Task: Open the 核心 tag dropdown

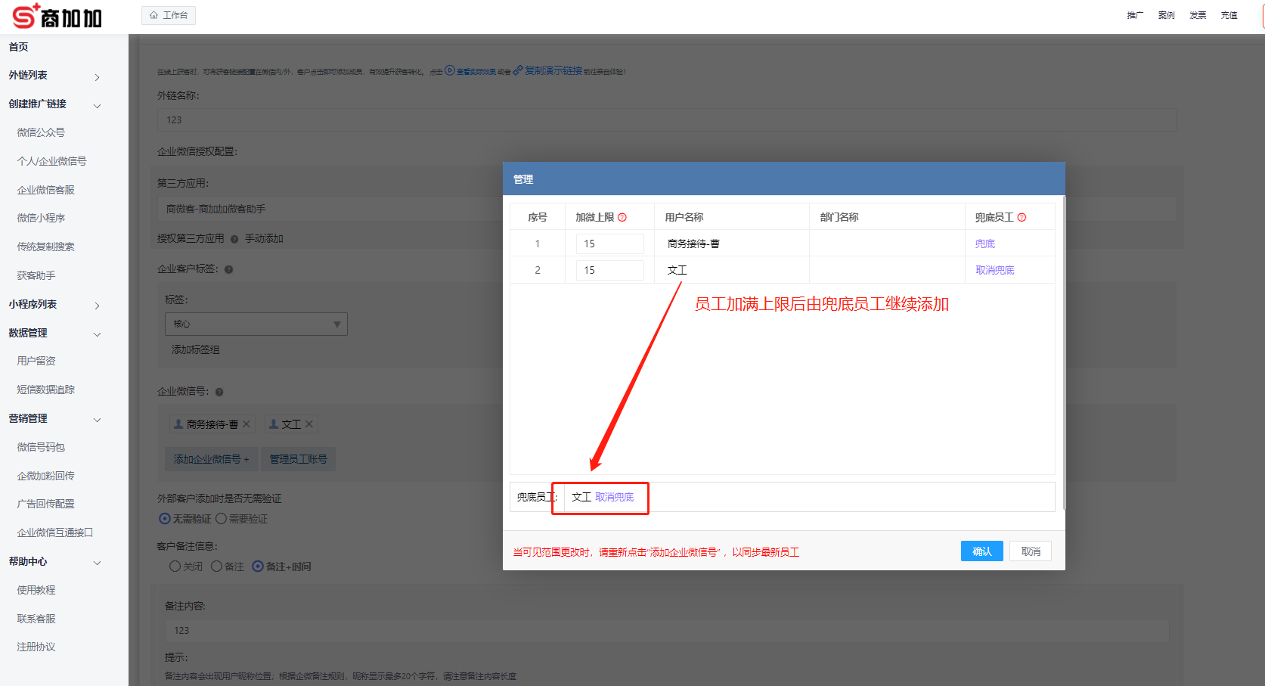Action: [256, 324]
